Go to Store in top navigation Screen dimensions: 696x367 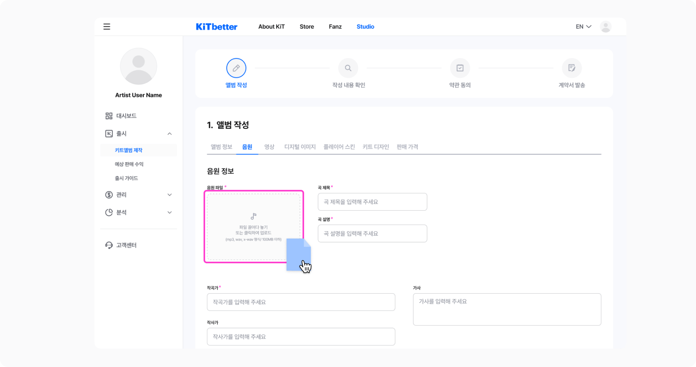(x=306, y=27)
